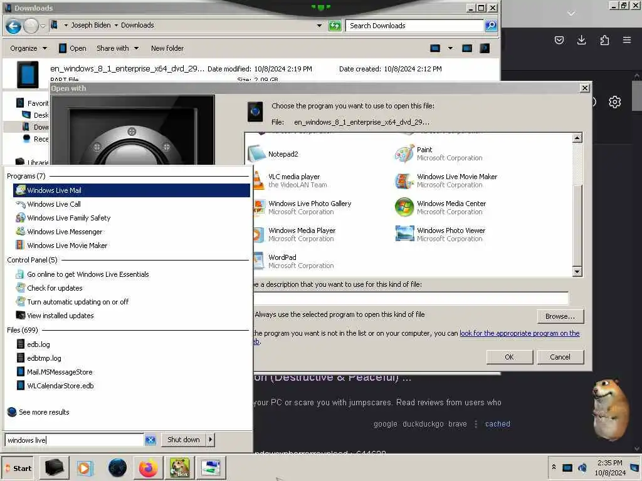
Task: Click the Explorer help icon
Action: (485, 48)
